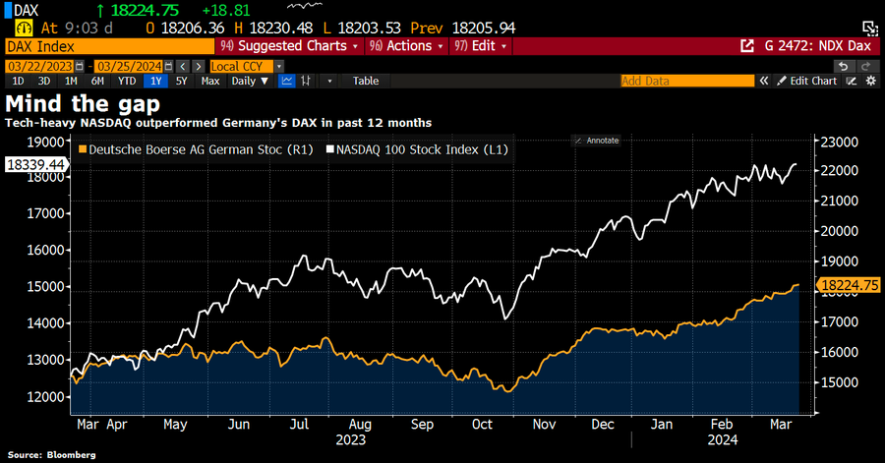
Task: Select the 6M time range
Action: click(x=97, y=82)
